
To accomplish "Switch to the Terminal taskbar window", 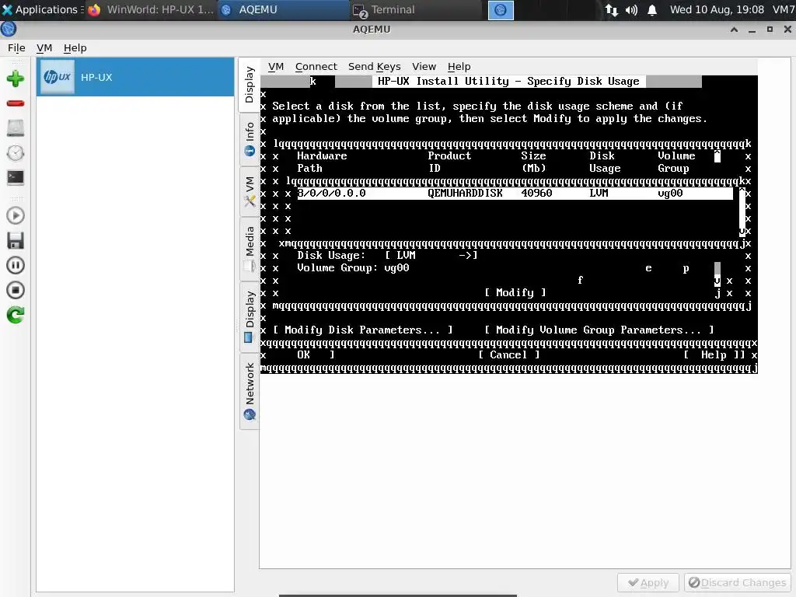I will pos(415,9).
